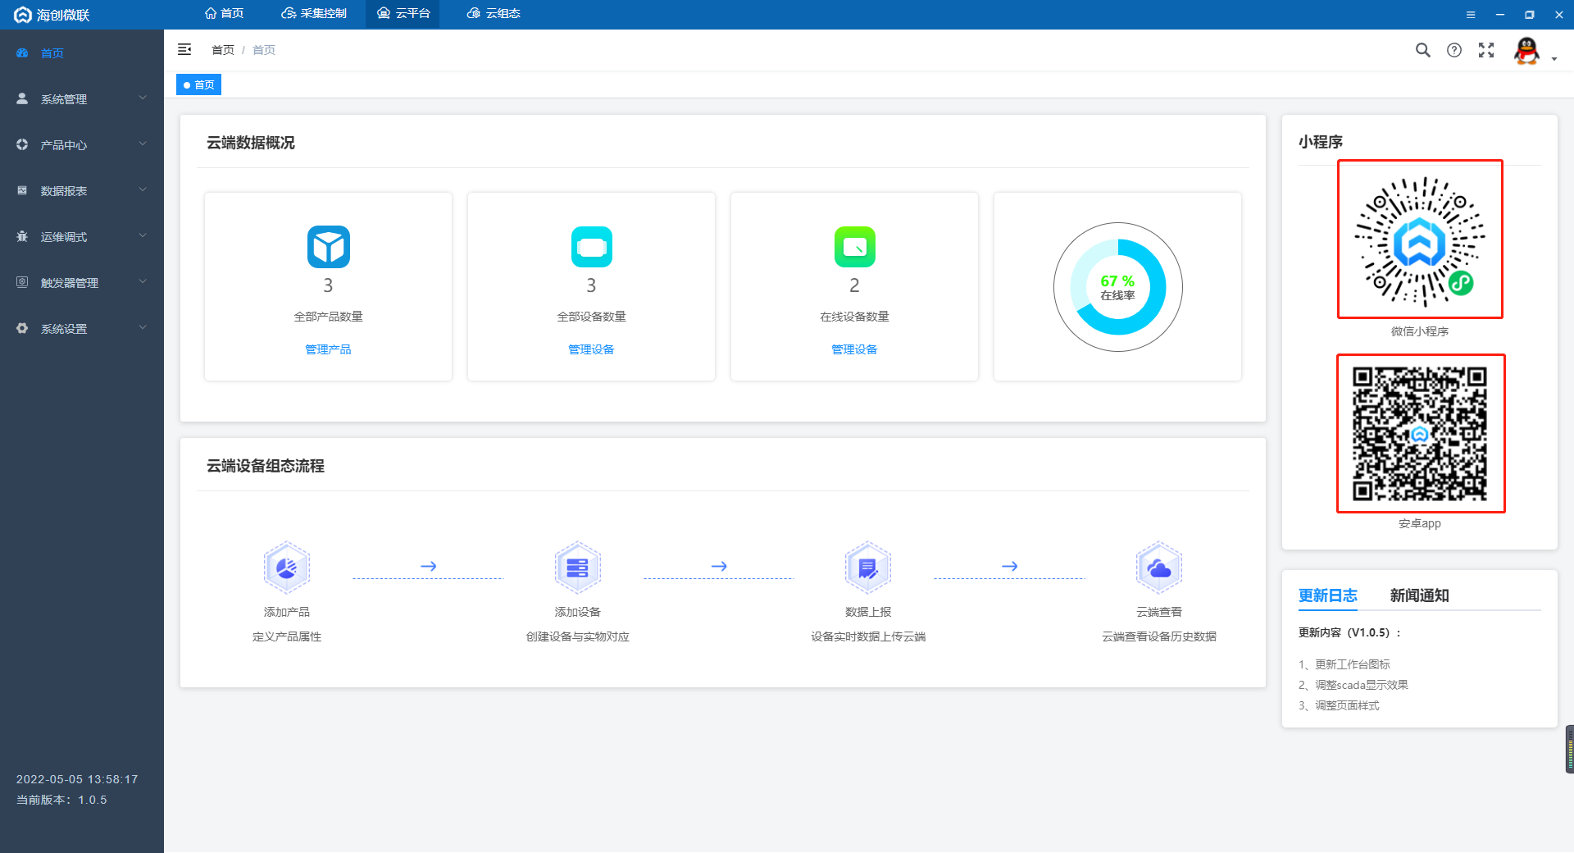Screen dimensions: 1574x853
Task: Open the 云组态 top navigation item
Action: tap(494, 14)
